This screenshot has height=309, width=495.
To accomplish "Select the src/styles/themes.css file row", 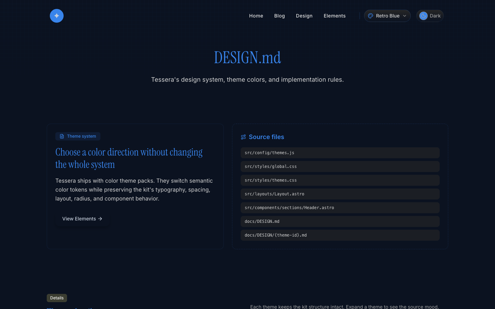I will click(340, 180).
